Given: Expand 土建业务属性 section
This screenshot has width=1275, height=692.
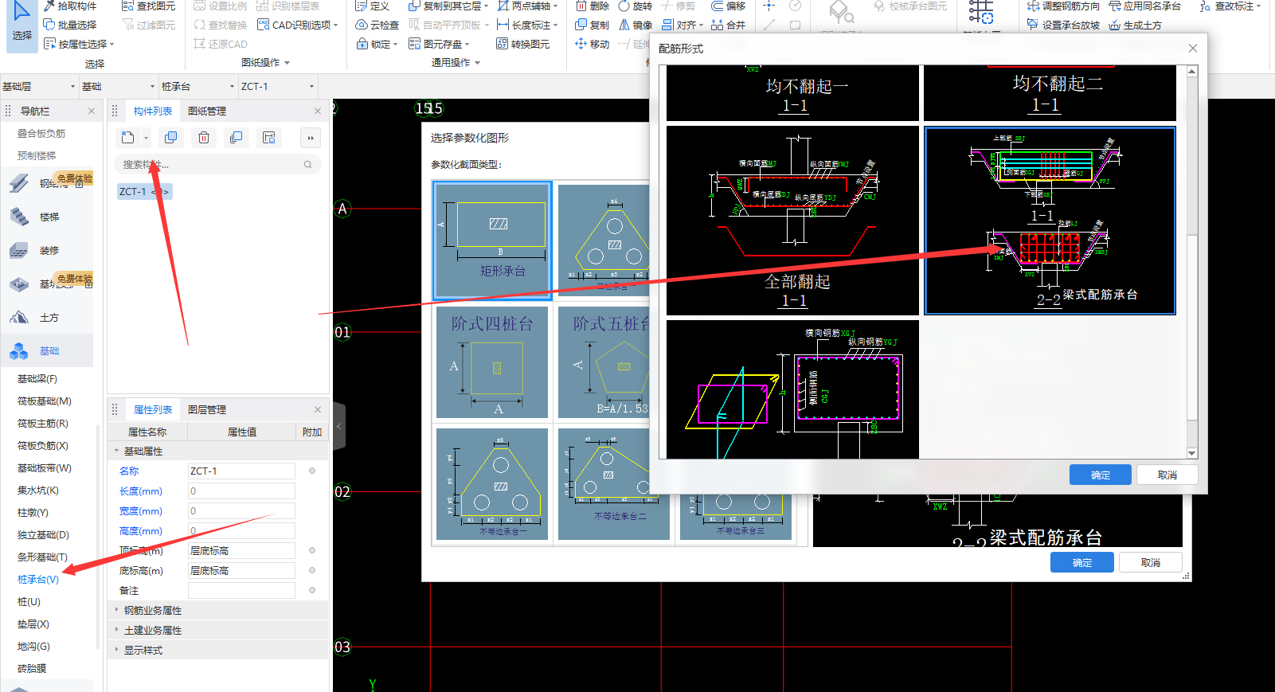Looking at the screenshot, I should click(x=117, y=630).
